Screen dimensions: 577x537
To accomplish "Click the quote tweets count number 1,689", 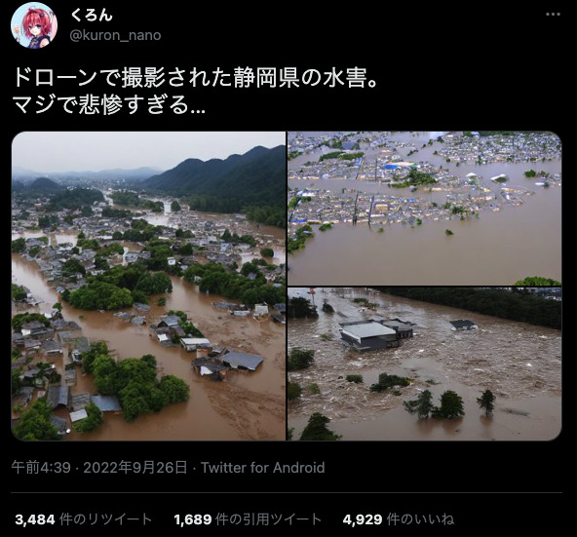I will click(x=193, y=519).
